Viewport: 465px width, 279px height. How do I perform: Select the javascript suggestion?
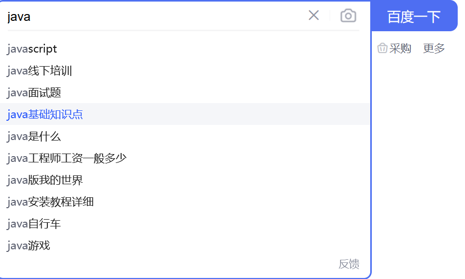[x=32, y=49]
